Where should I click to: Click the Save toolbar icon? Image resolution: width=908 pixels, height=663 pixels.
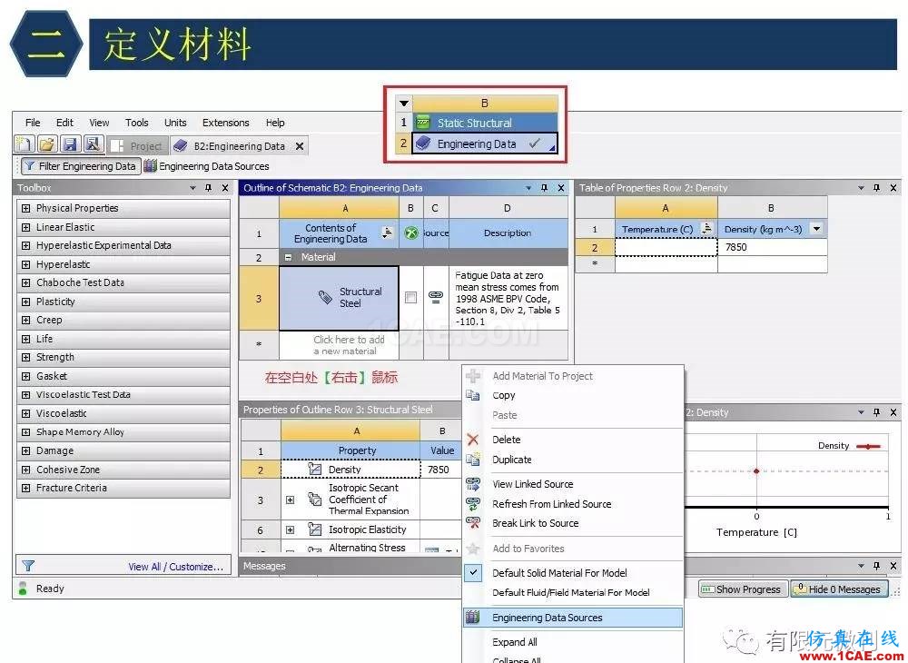pos(70,144)
